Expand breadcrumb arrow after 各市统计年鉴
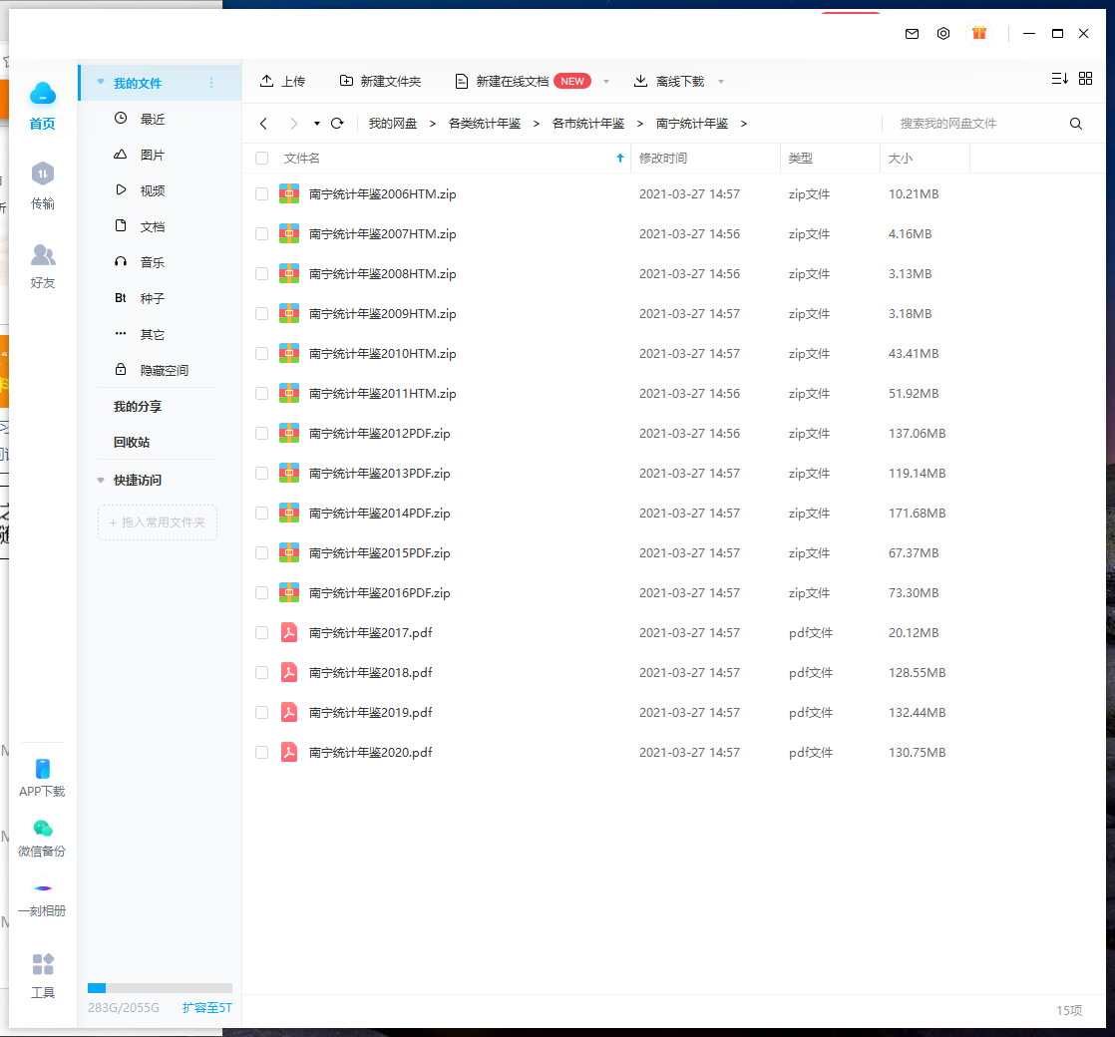Screen dimensions: 1115x1037 [x=640, y=124]
